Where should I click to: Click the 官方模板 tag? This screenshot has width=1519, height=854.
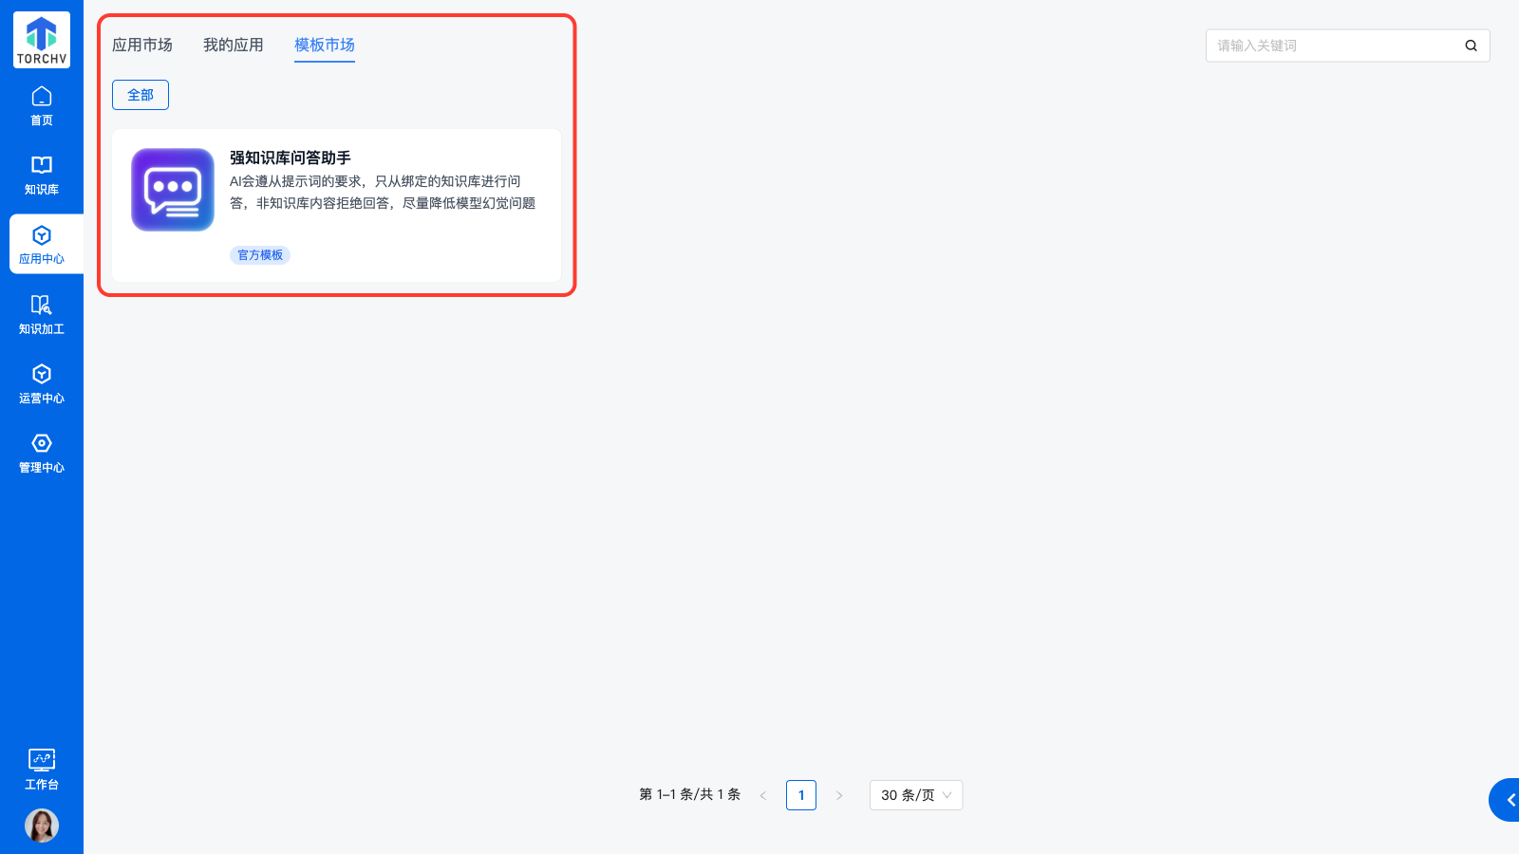click(260, 255)
